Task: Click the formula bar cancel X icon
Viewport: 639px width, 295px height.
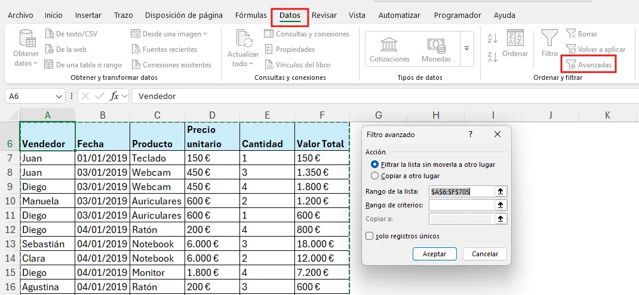Action: pyautogui.click(x=85, y=97)
